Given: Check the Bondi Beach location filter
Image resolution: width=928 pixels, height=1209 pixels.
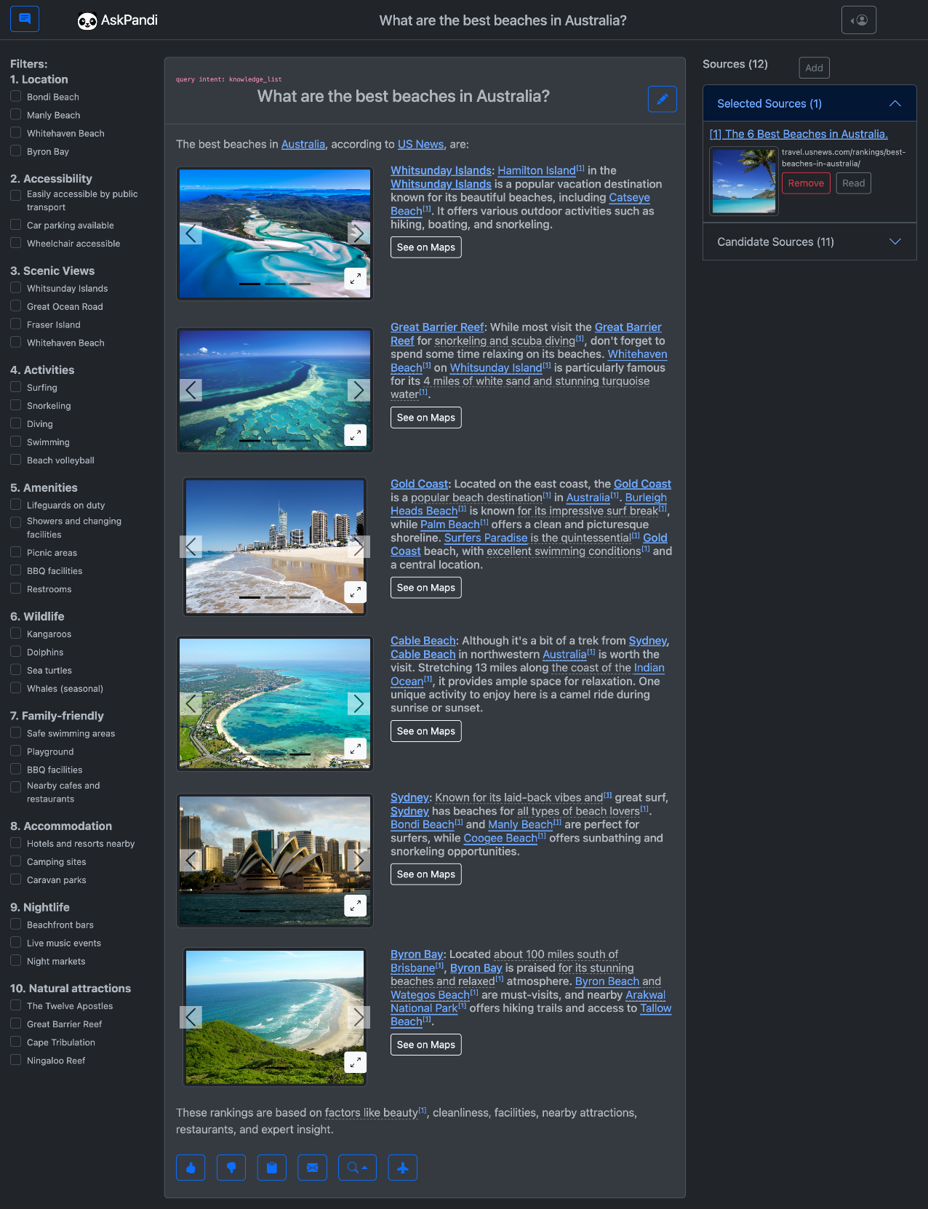Looking at the screenshot, I should pyautogui.click(x=15, y=97).
